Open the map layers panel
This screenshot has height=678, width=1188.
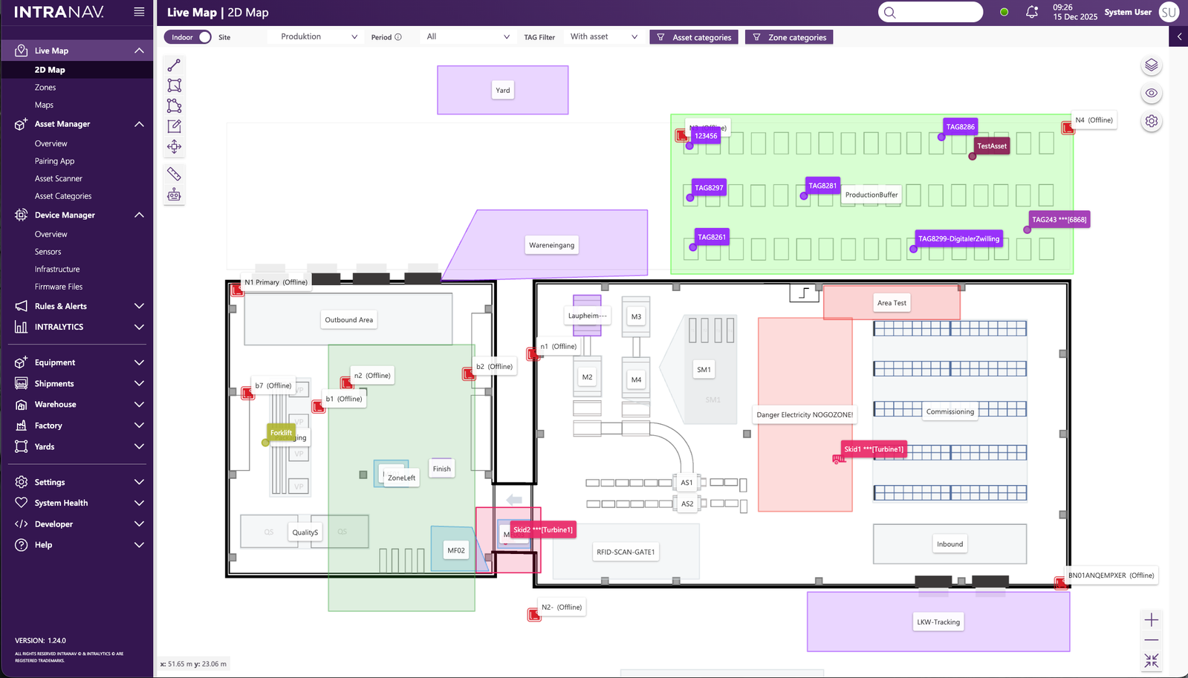tap(1151, 65)
